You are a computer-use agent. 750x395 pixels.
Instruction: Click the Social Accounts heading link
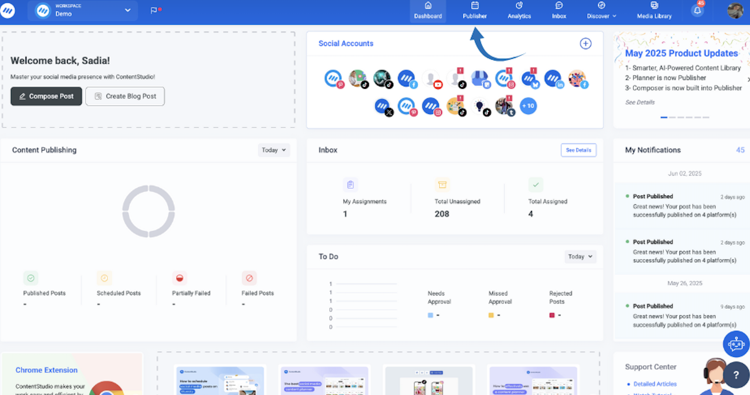pyautogui.click(x=346, y=43)
